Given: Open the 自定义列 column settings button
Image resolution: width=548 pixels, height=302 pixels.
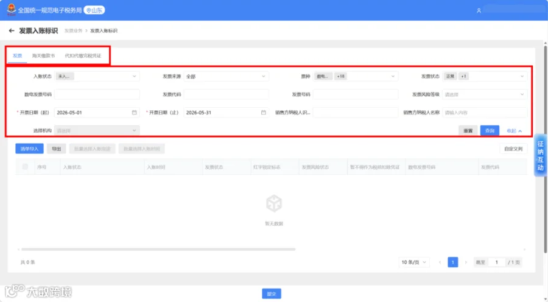Looking at the screenshot, I should coord(513,149).
